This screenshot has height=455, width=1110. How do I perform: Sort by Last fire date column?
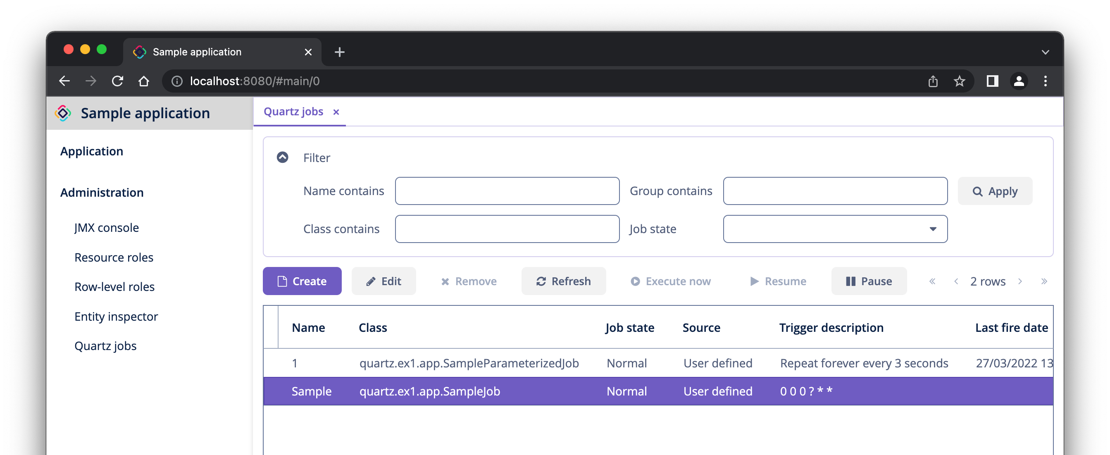1011,327
